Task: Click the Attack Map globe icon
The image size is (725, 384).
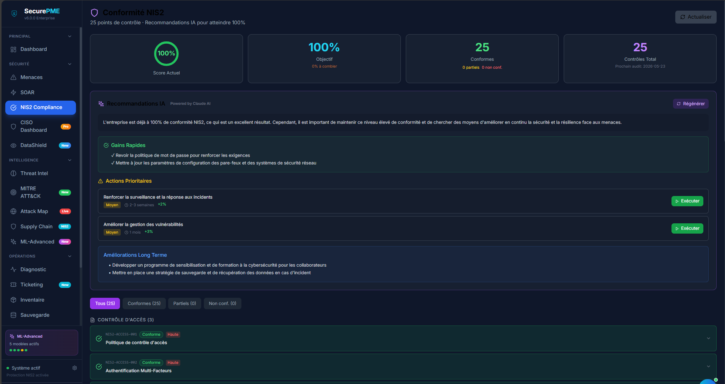Action: [x=13, y=212]
